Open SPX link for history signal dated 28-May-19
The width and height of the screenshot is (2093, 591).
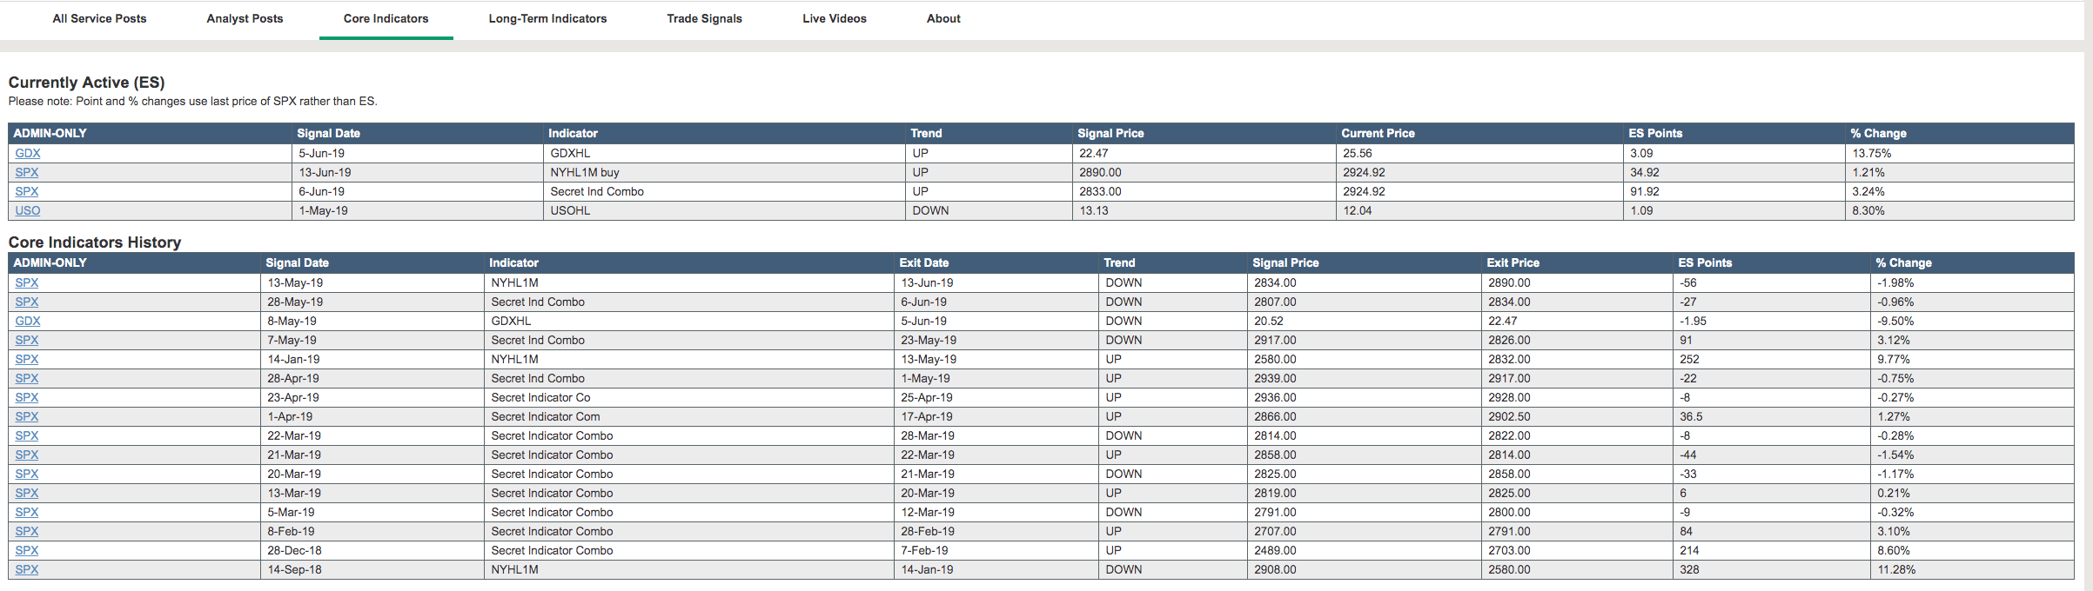tap(27, 302)
